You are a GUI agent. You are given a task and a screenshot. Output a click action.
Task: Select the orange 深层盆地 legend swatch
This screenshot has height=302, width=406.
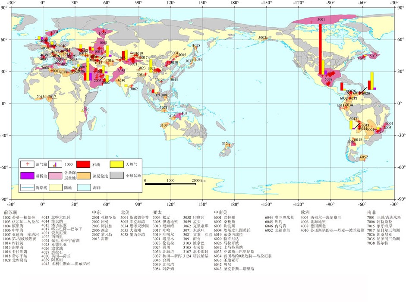tap(84, 176)
